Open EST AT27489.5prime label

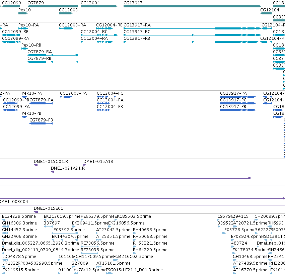pos(250,263)
